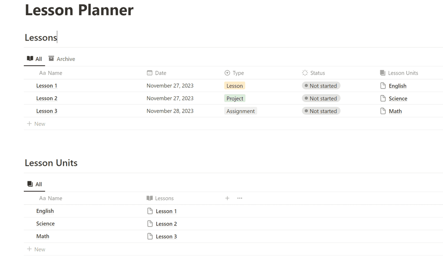The height and width of the screenshot is (259, 443).
Task: Click the page icon beside Science
Action: tap(382, 98)
